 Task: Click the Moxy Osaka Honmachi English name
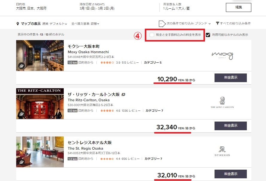tap(88, 52)
